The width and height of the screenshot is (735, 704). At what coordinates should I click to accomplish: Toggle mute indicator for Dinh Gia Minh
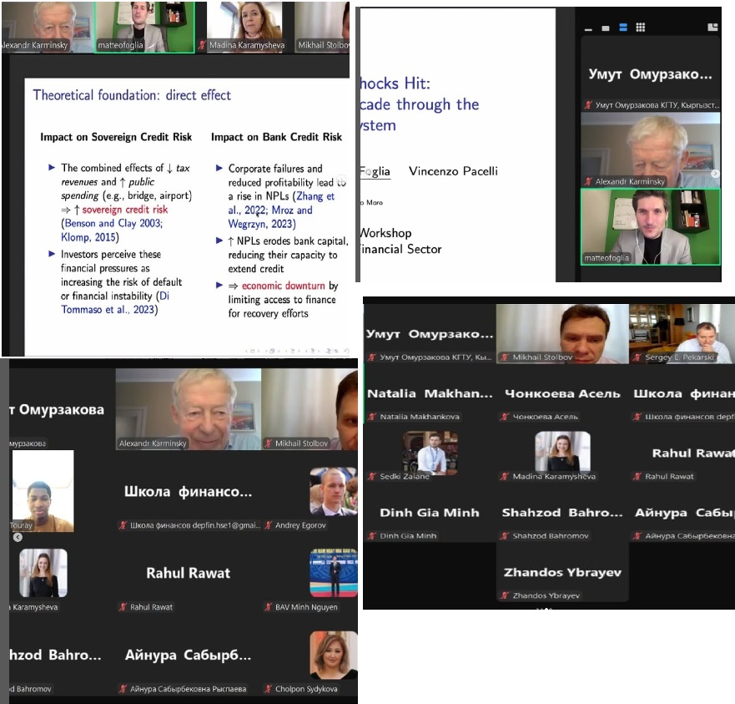(371, 536)
